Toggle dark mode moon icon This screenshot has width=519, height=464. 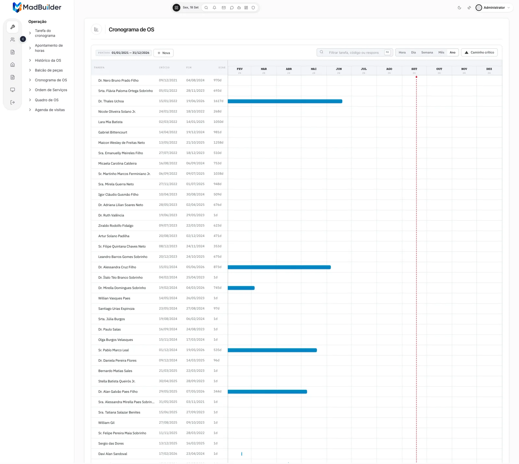pos(459,8)
